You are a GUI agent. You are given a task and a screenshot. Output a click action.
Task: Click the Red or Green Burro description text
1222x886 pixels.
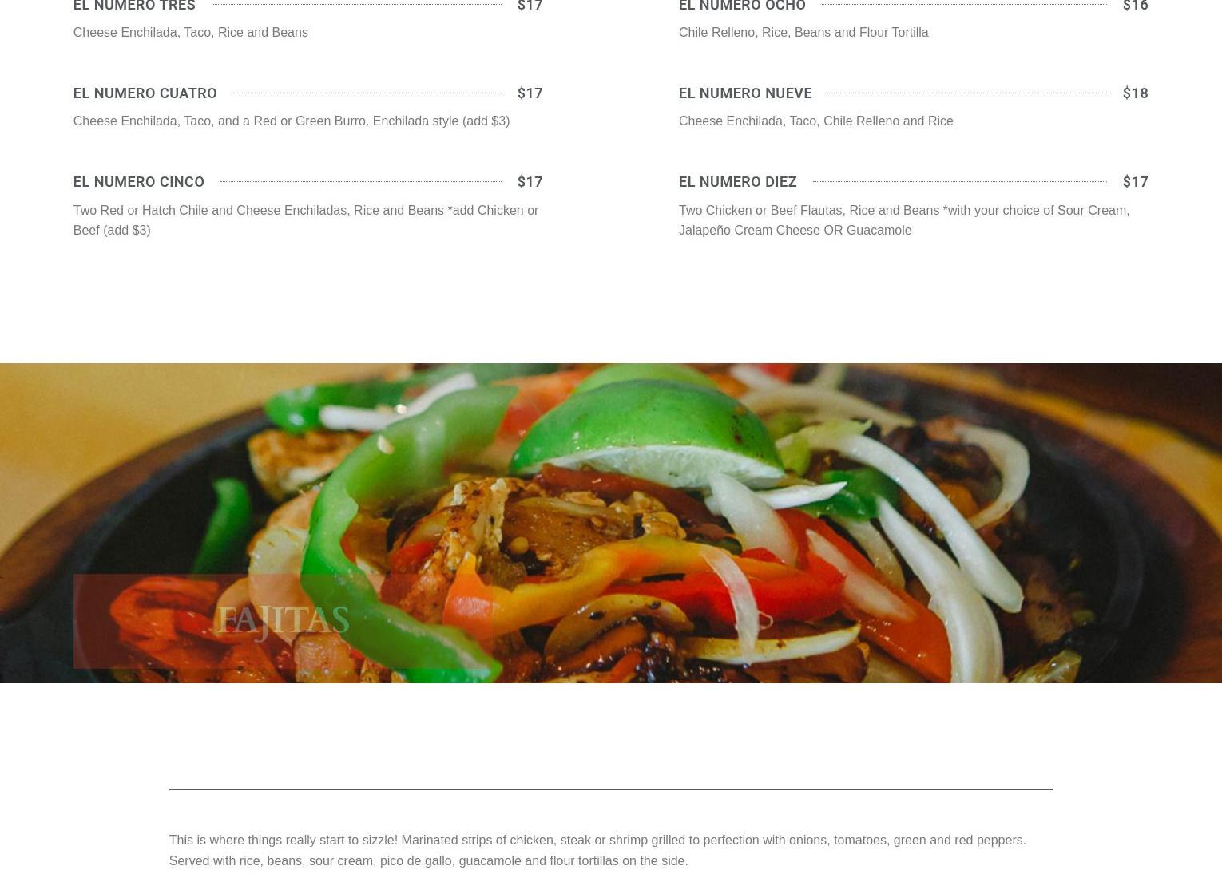tap(291, 121)
